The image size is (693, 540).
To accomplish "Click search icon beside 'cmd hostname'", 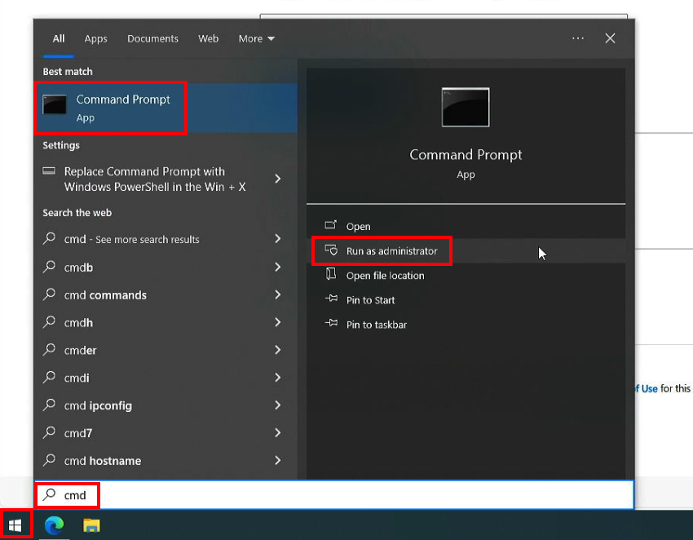I will [49, 460].
